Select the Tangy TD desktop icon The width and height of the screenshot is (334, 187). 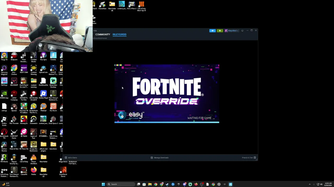point(4,56)
